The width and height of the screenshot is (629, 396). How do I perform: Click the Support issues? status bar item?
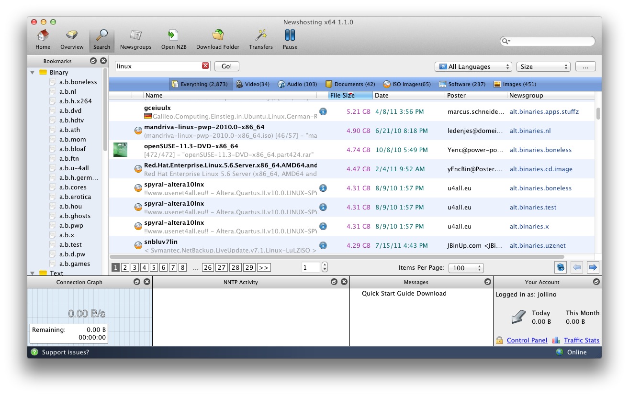(66, 352)
